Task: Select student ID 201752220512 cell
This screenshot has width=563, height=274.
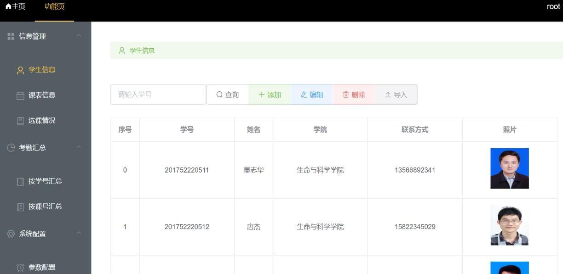Action: pos(187,227)
